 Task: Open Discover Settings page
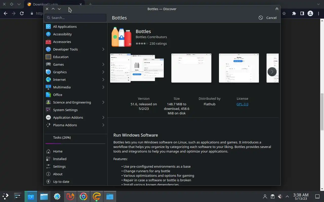click(75, 166)
